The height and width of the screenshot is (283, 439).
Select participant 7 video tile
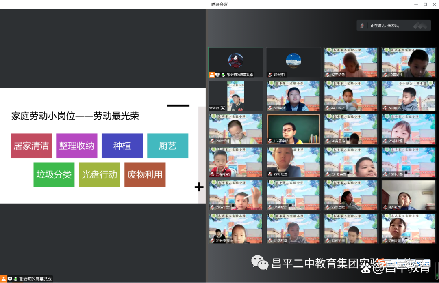[x=409, y=228]
